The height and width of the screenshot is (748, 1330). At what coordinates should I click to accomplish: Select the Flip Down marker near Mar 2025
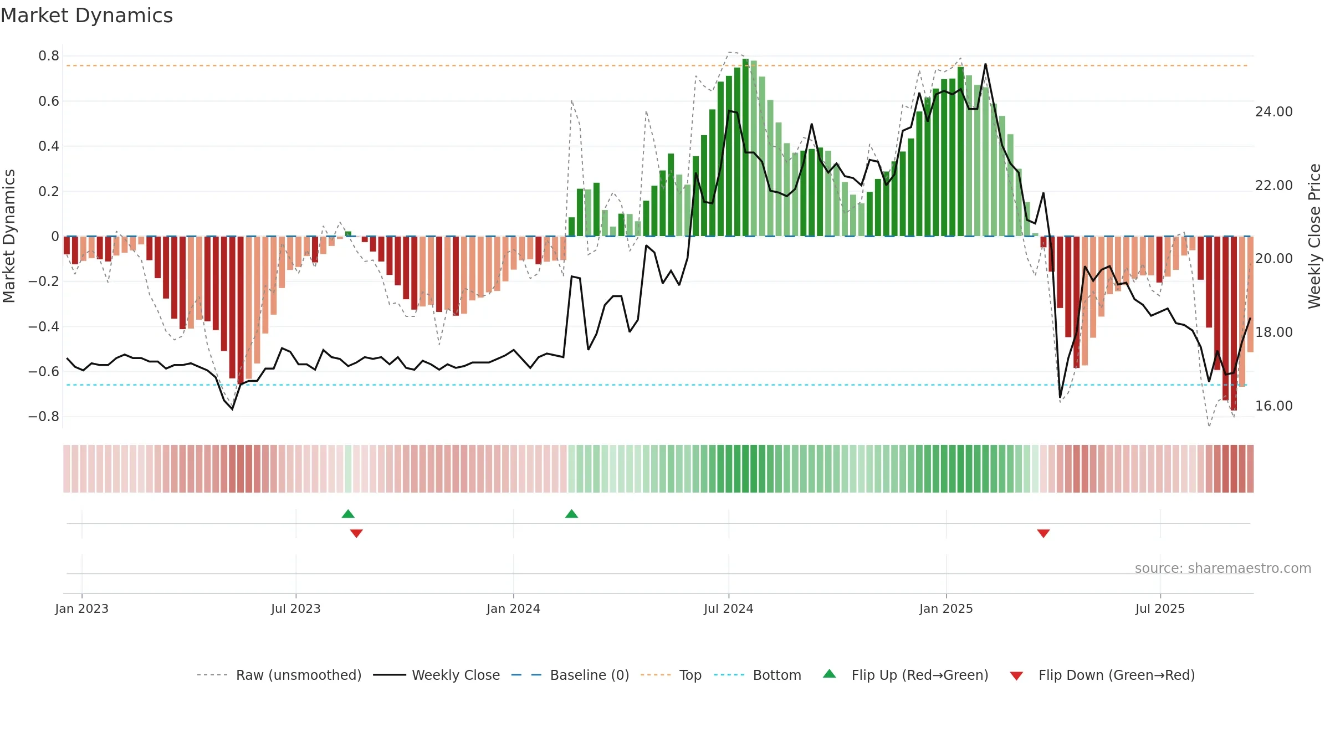click(1043, 533)
